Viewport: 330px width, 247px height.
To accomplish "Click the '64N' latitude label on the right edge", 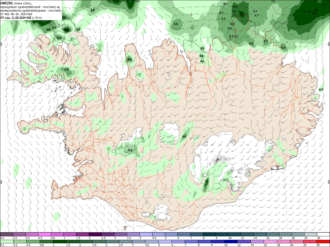I will click(x=329, y=182).
